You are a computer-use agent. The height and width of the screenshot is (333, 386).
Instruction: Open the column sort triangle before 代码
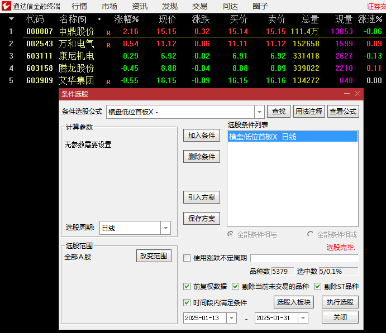11,18
